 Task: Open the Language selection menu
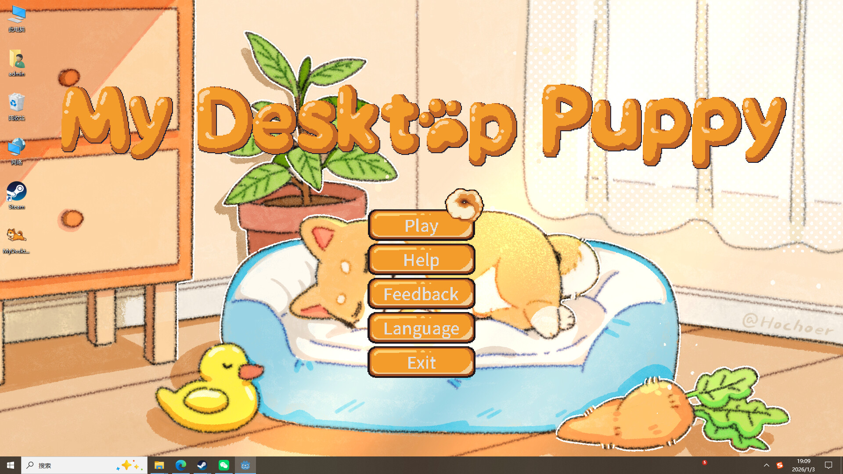click(x=421, y=328)
